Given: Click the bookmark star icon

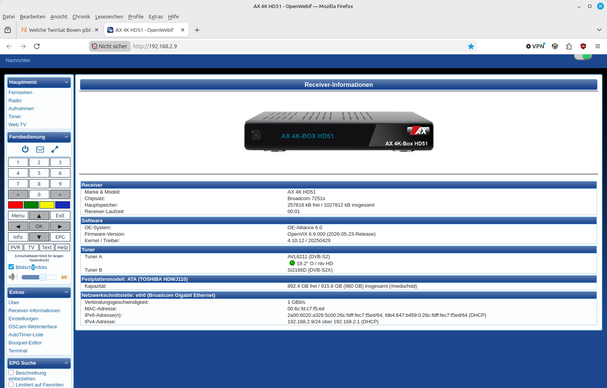Looking at the screenshot, I should 471,46.
